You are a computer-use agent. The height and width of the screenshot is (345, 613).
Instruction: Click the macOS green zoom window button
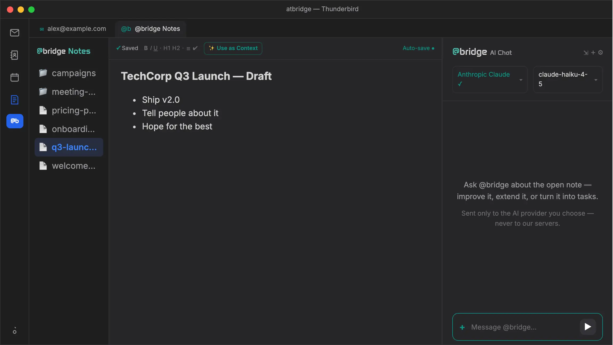[x=31, y=10]
